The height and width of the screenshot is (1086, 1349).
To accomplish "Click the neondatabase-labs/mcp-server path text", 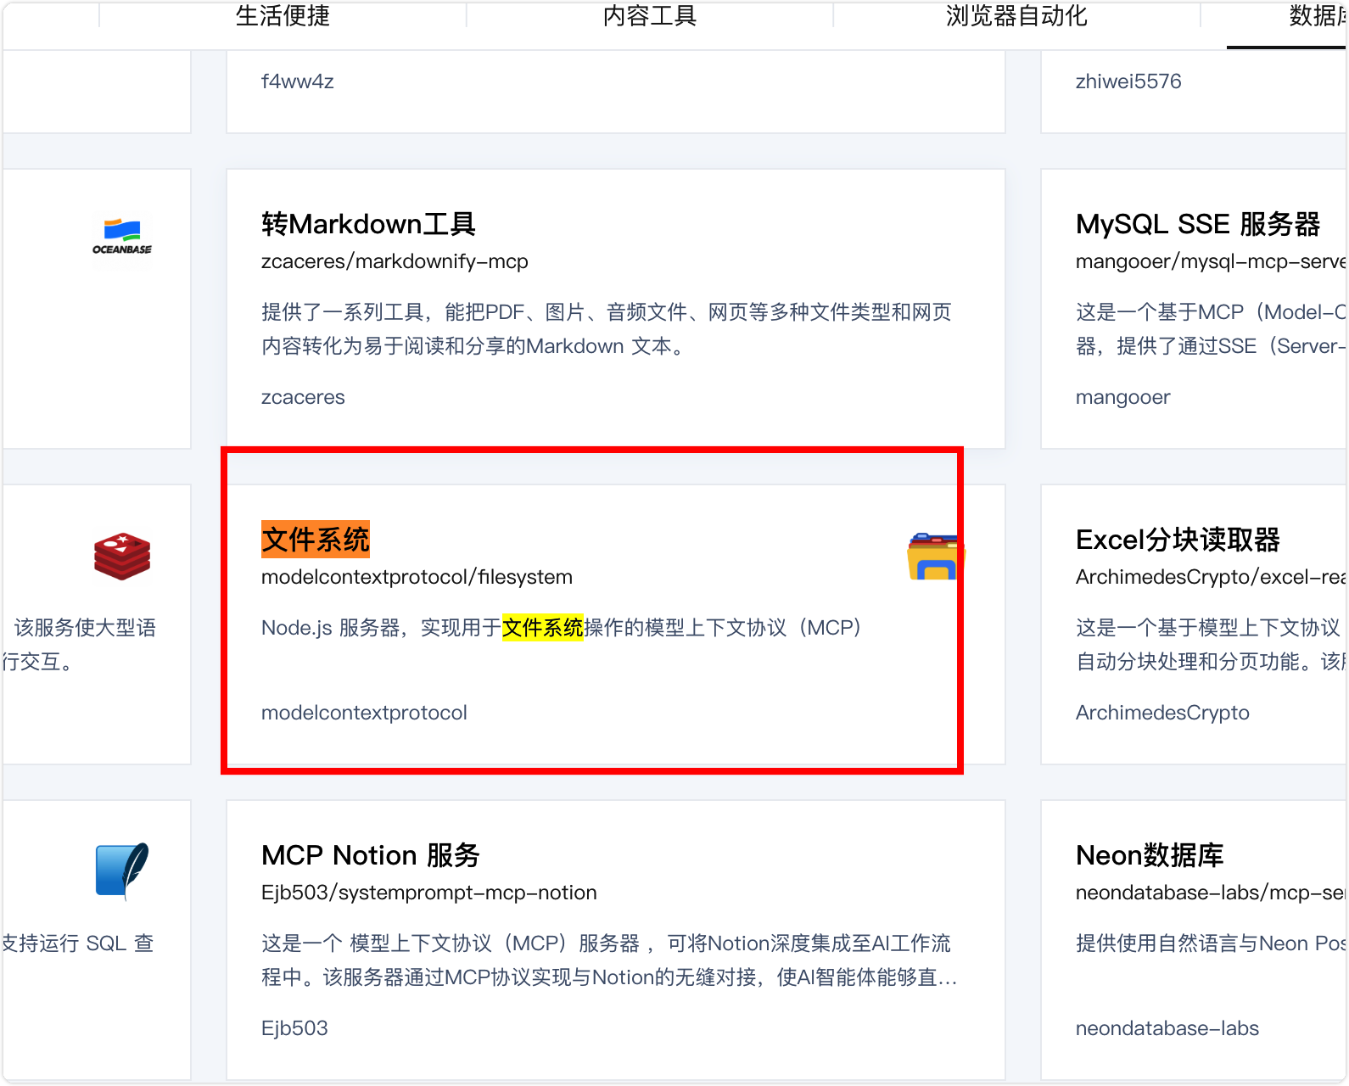I will click(x=1211, y=893).
